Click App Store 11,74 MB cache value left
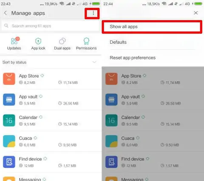The height and width of the screenshot is (181, 204). pyautogui.click(x=71, y=83)
